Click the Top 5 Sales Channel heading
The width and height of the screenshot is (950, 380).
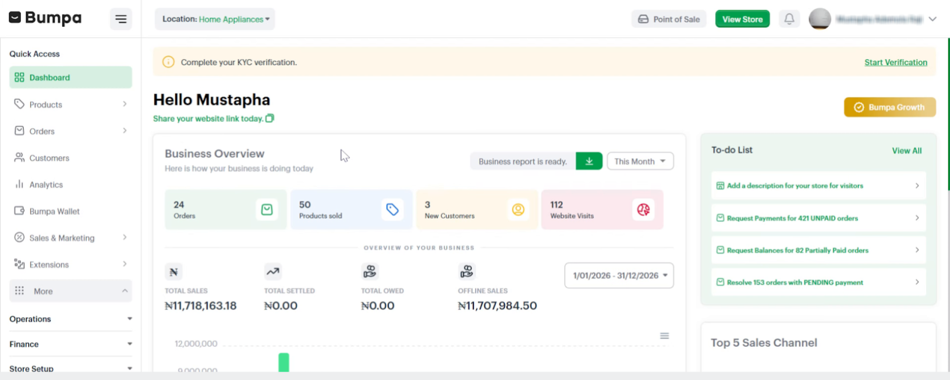[x=764, y=343]
